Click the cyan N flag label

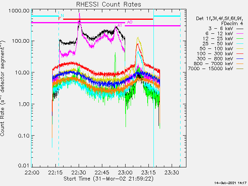point(62,15)
